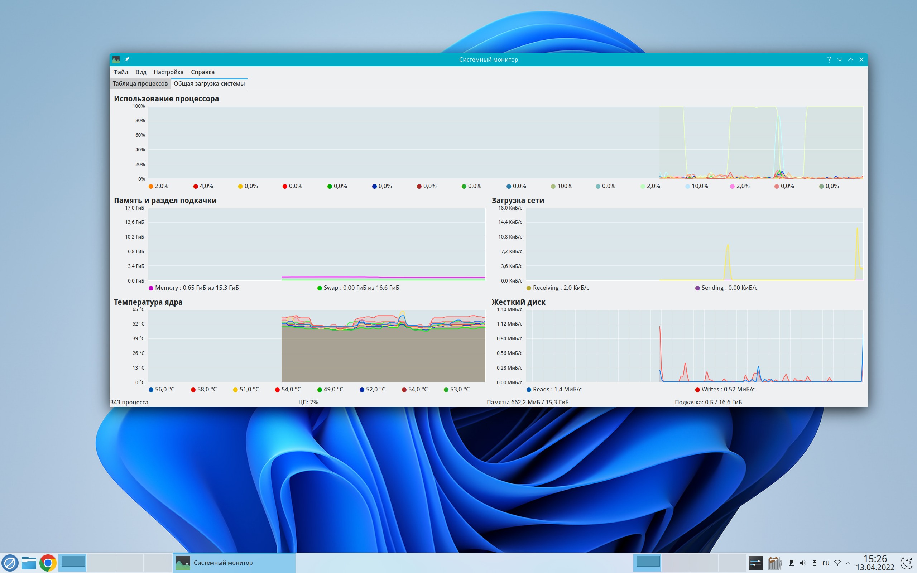Viewport: 917px width, 573px height.
Task: Open the clipboard tray icon
Action: tap(791, 563)
